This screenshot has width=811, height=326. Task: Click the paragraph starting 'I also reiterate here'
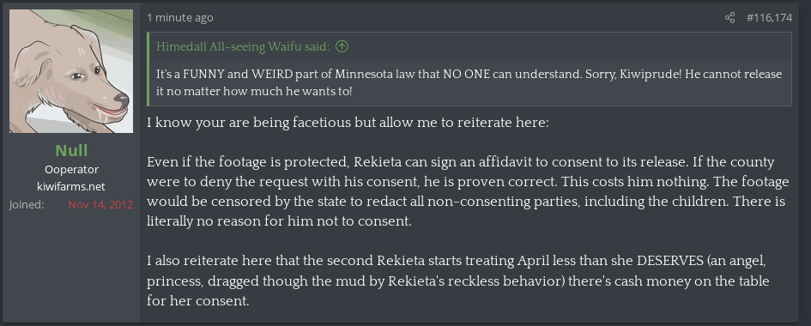point(457,281)
